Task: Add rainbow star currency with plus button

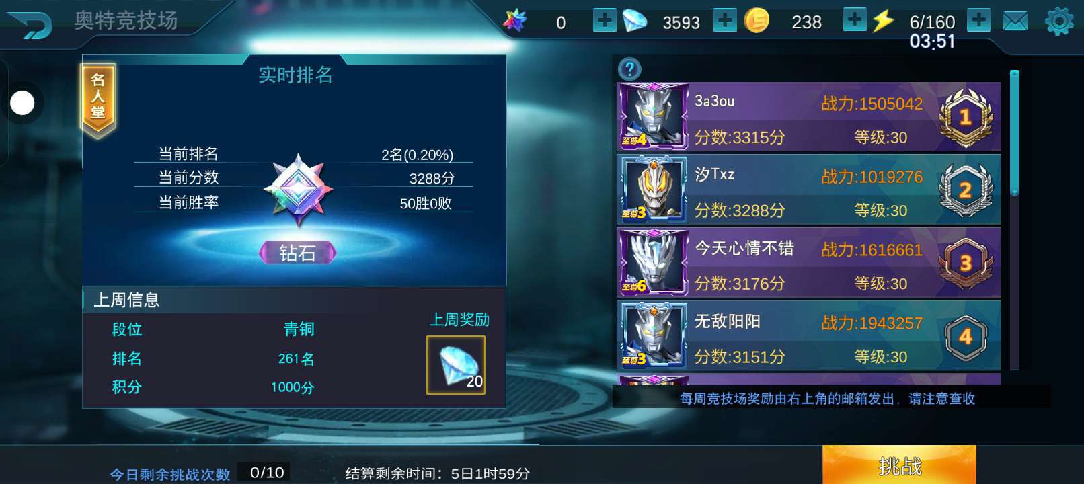Action: coord(605,20)
